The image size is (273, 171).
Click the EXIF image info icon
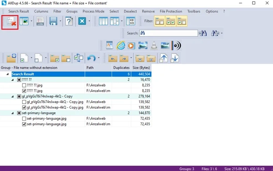pos(165,46)
